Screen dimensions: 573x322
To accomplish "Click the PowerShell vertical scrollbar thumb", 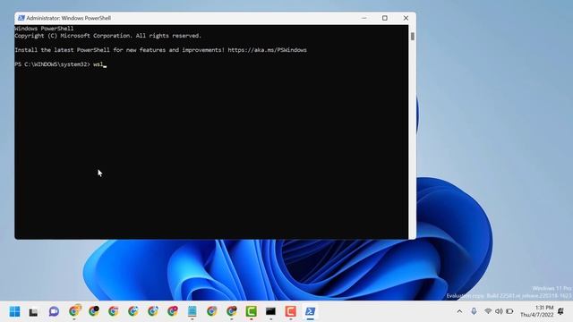I will (413, 36).
